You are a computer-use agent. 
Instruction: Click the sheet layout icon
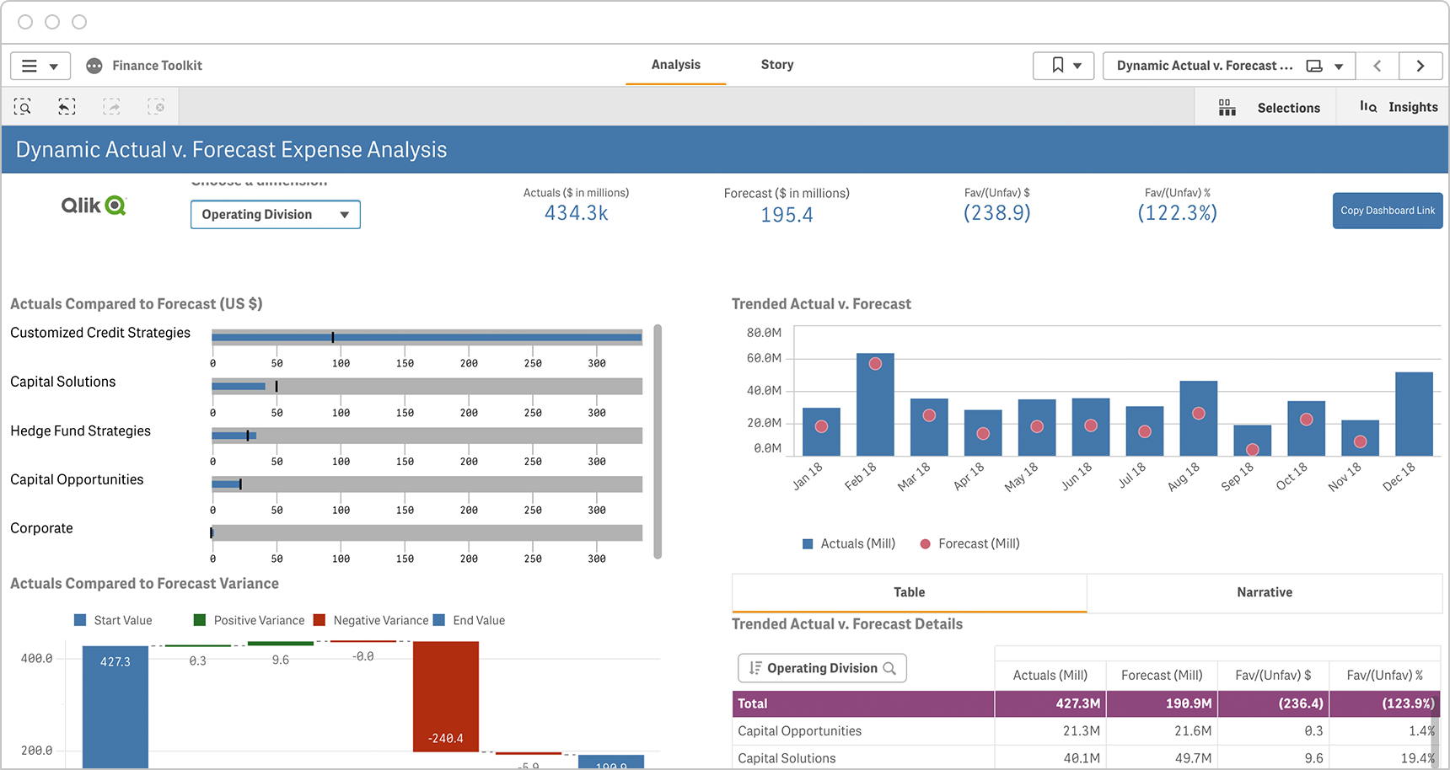point(1314,66)
